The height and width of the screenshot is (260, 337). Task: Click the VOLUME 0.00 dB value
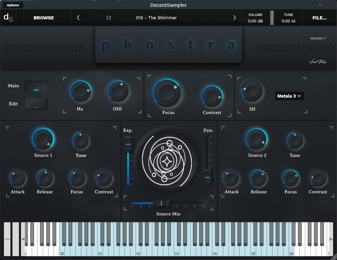click(255, 21)
